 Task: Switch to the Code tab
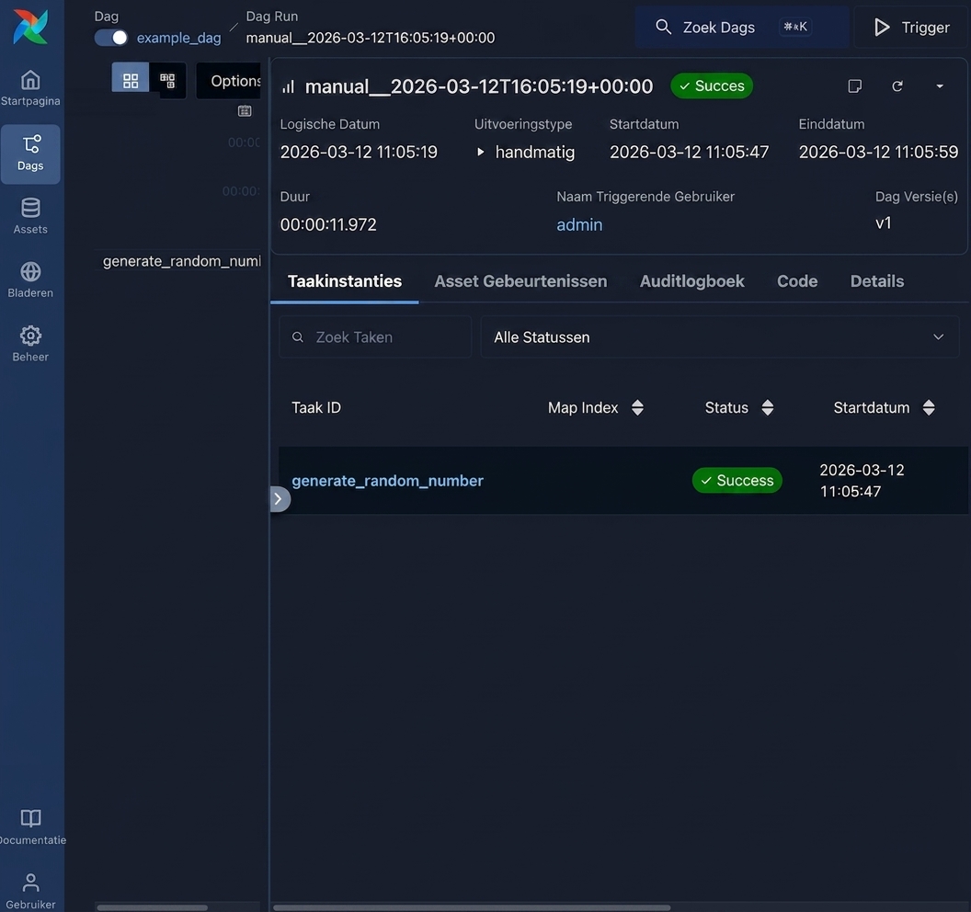(x=797, y=281)
